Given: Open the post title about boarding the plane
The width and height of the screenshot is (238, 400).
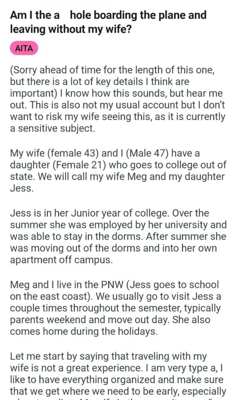Looking at the screenshot, I should (x=108, y=22).
